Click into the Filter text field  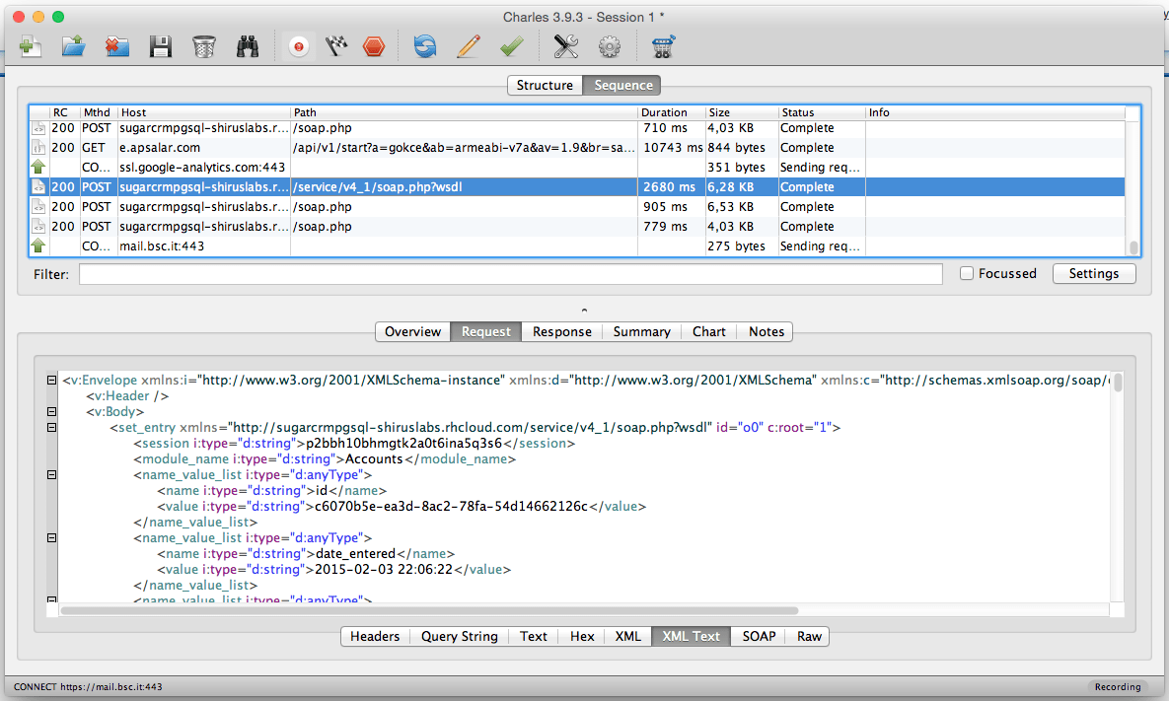coord(511,274)
